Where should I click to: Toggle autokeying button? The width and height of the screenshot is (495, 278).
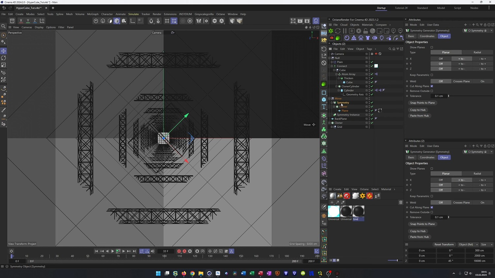coord(184,251)
